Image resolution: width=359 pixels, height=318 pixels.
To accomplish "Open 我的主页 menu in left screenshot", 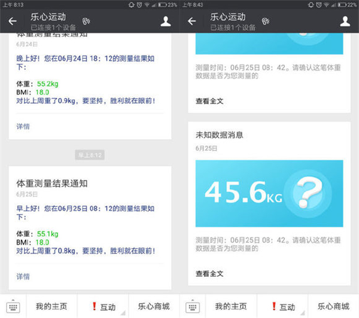I will click(51, 306).
